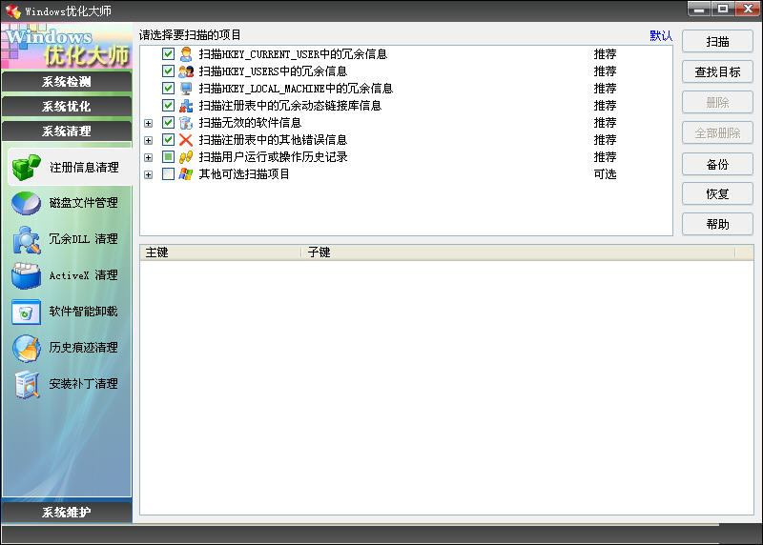
Task: Expand the 扫描用户运行或操作历史记录 node
Action: pyautogui.click(x=148, y=157)
